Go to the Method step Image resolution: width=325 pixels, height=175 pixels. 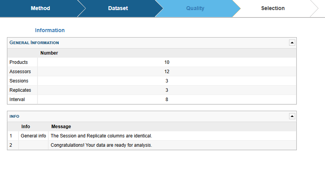pos(40,8)
